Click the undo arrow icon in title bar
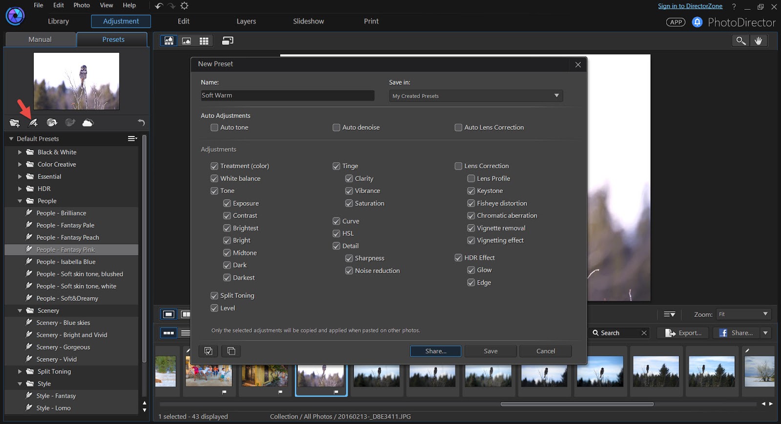 pos(159,6)
